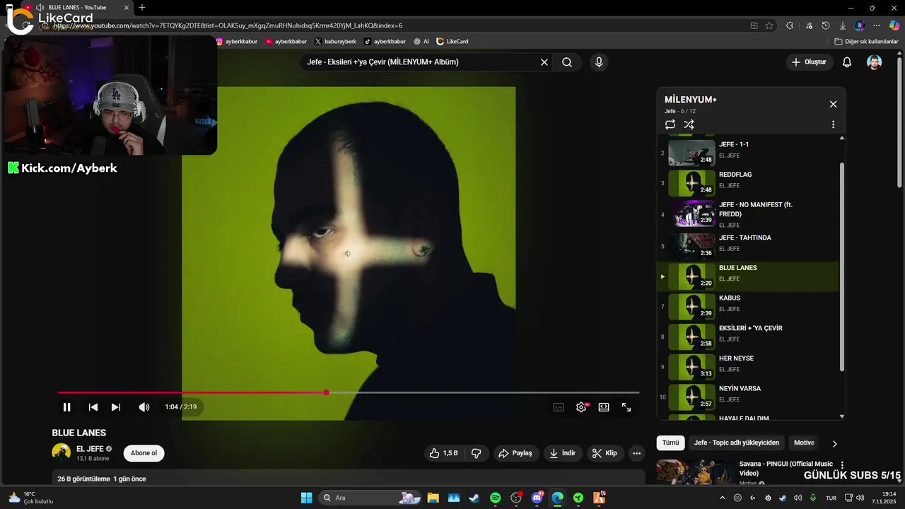905x509 pixels.
Task: Toggle playlist loop
Action: (x=670, y=124)
